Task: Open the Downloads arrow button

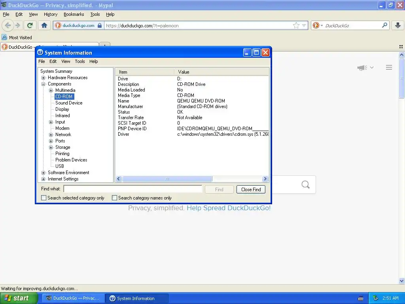Action: point(398,25)
